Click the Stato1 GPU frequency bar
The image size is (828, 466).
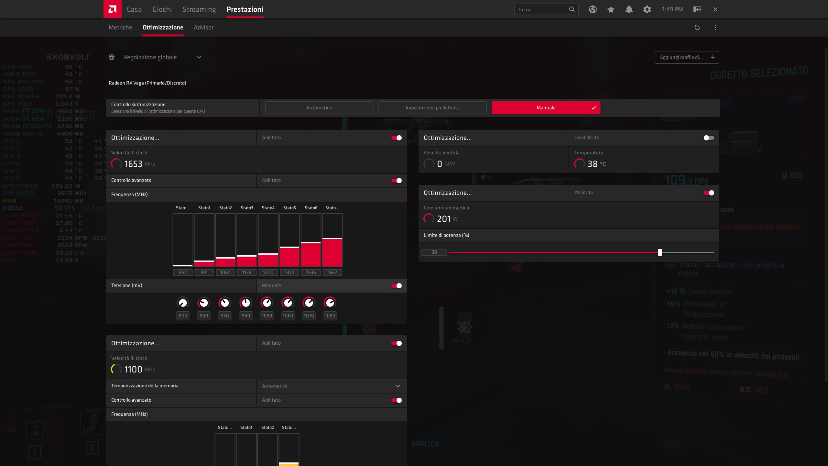click(x=204, y=240)
